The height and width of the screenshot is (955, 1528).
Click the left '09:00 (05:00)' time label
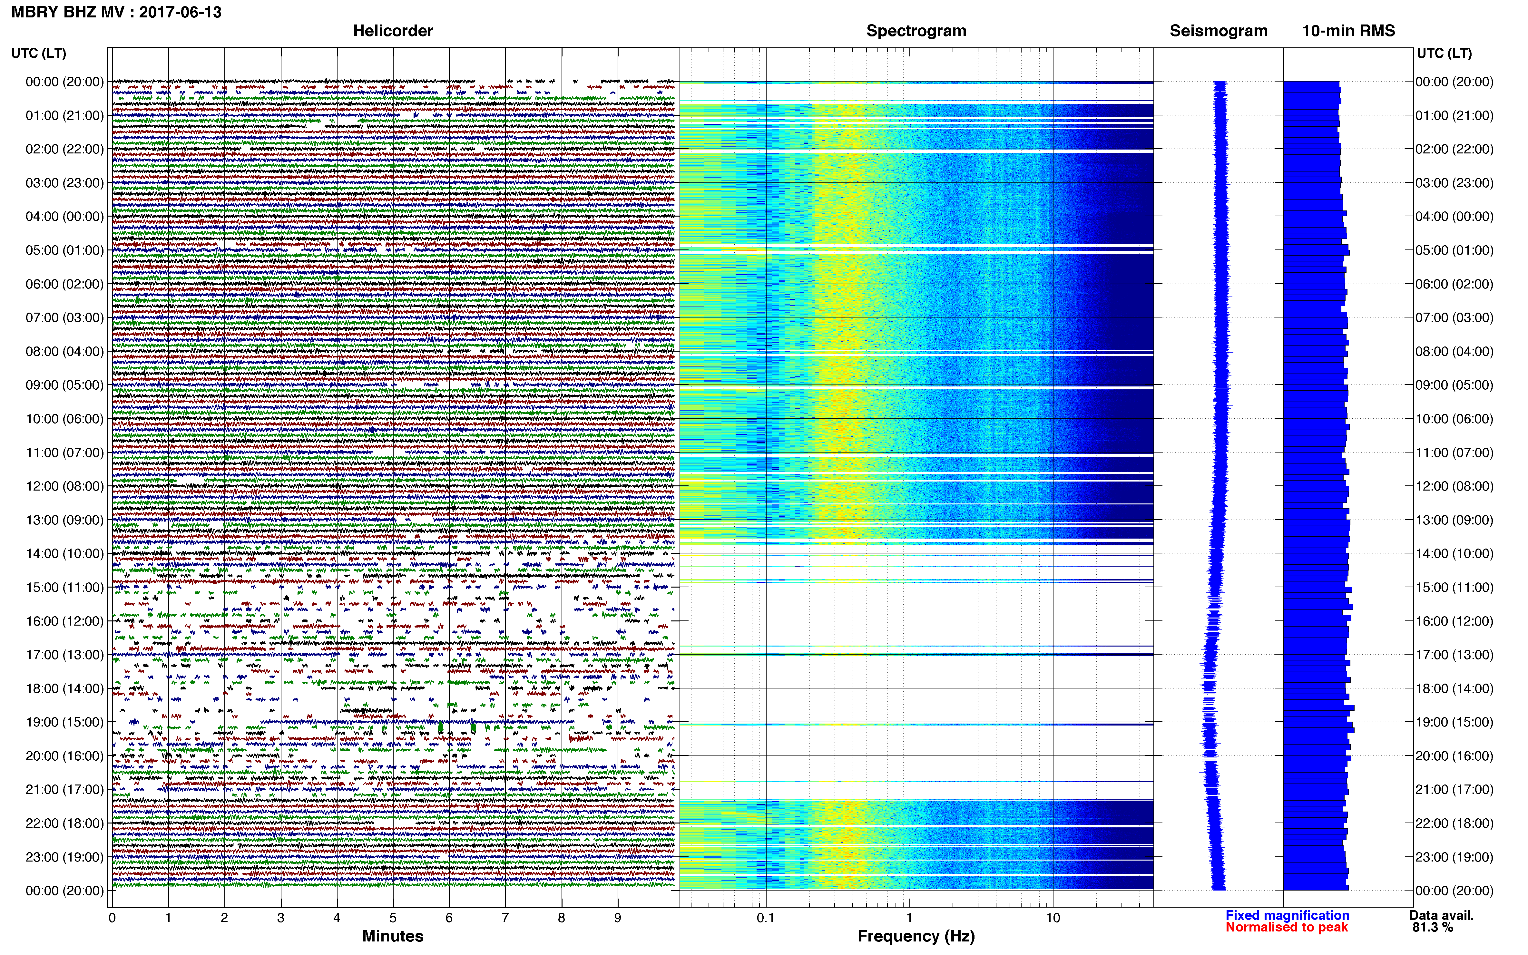click(64, 385)
